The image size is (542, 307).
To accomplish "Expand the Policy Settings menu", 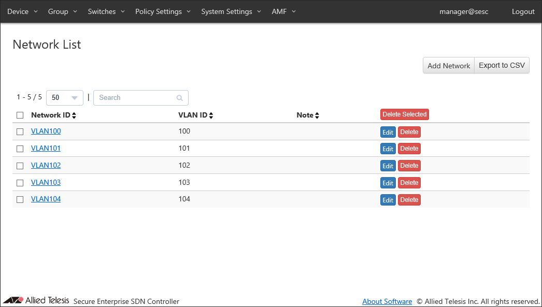I will point(163,11).
